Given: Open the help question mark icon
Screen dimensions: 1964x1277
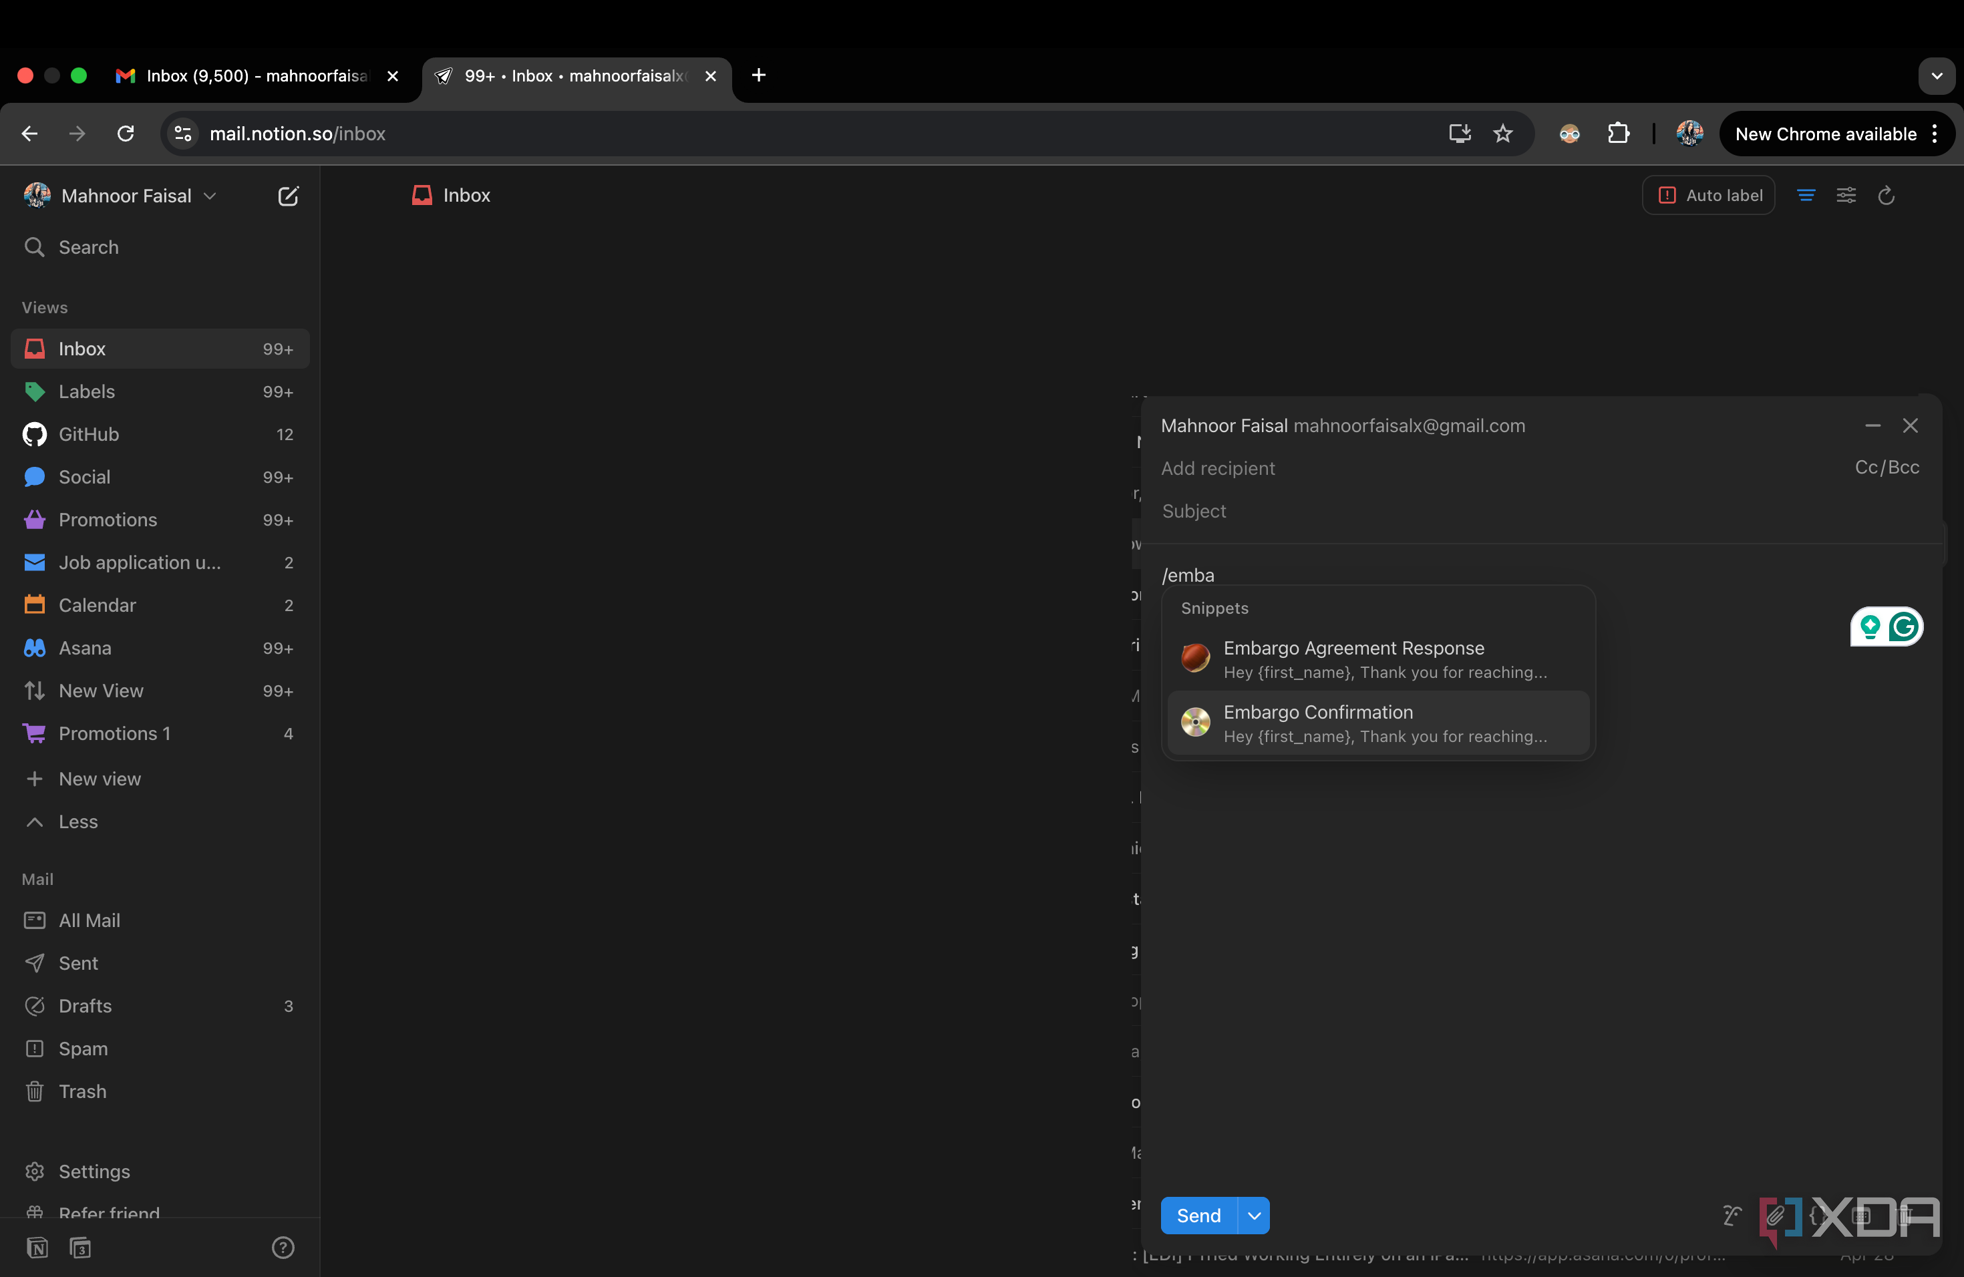Looking at the screenshot, I should tap(283, 1248).
